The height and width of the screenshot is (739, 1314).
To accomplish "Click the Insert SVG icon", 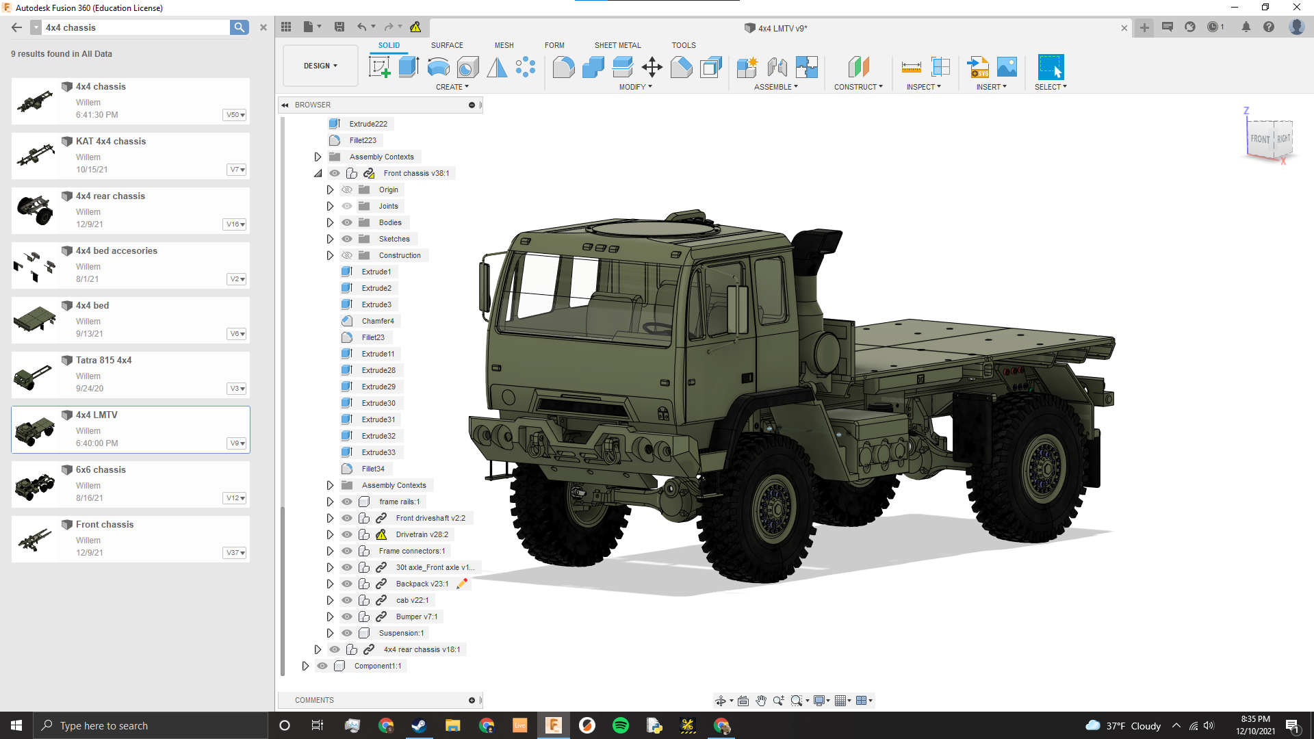I will tap(978, 67).
